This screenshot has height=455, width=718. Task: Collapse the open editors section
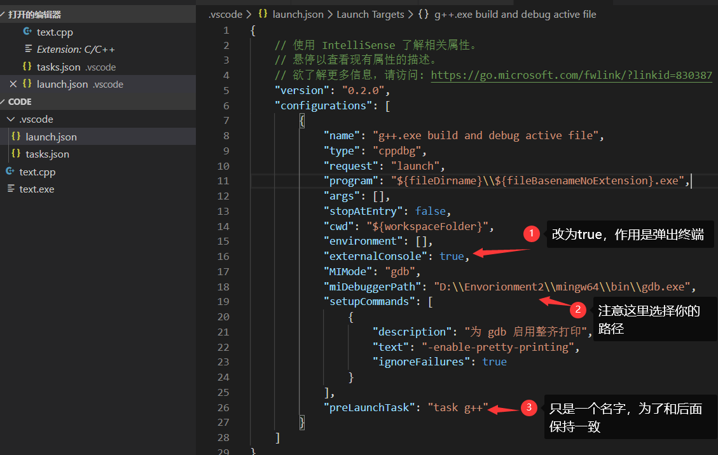3,15
